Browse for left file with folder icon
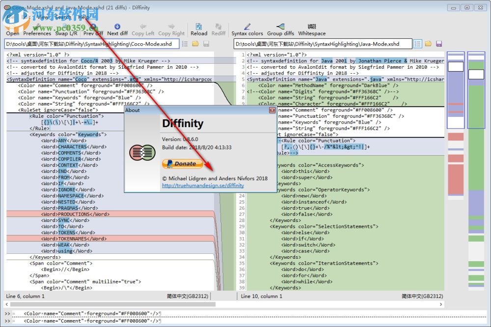Screen dimensions: 491x327 [195, 44]
